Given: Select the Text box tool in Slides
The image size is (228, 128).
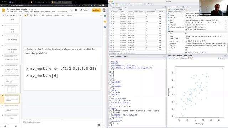Looking at the screenshot, I should (x=28, y=15).
